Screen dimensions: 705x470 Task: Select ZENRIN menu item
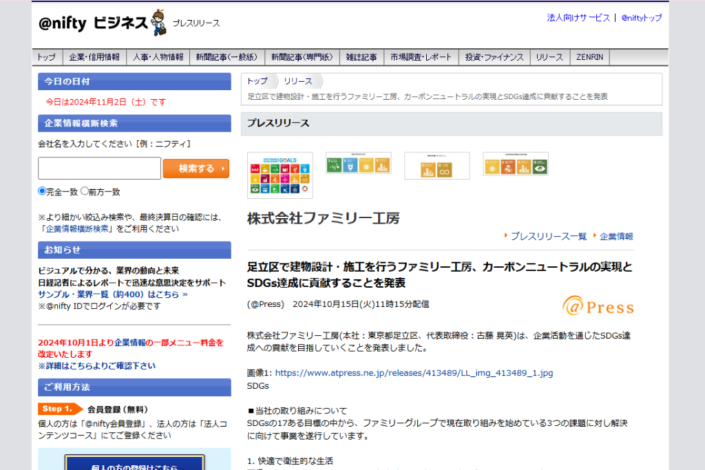coord(590,57)
